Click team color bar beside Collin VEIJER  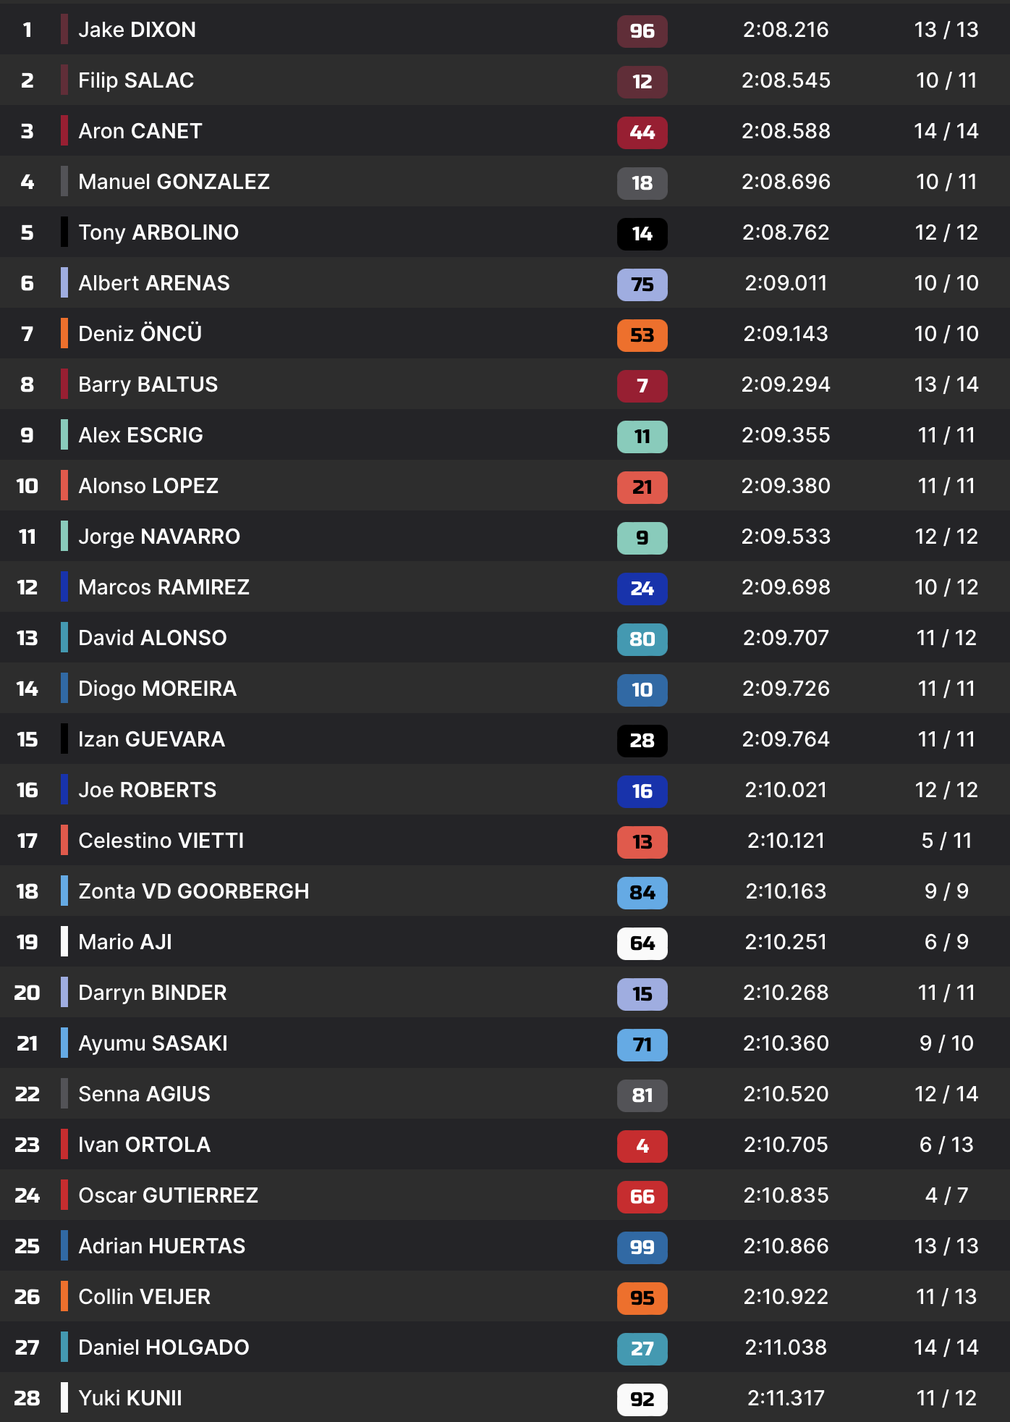pos(64,1297)
